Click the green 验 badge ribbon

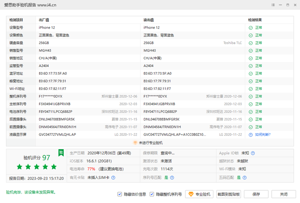click(x=61, y=153)
